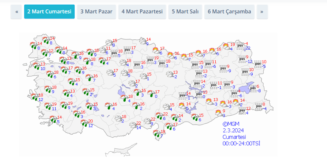Select the 2 Mart Cumartesi tab
The height and width of the screenshot is (161, 327).
(x=49, y=11)
